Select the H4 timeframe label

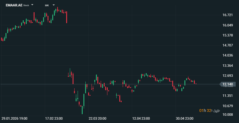[x=47, y=5]
